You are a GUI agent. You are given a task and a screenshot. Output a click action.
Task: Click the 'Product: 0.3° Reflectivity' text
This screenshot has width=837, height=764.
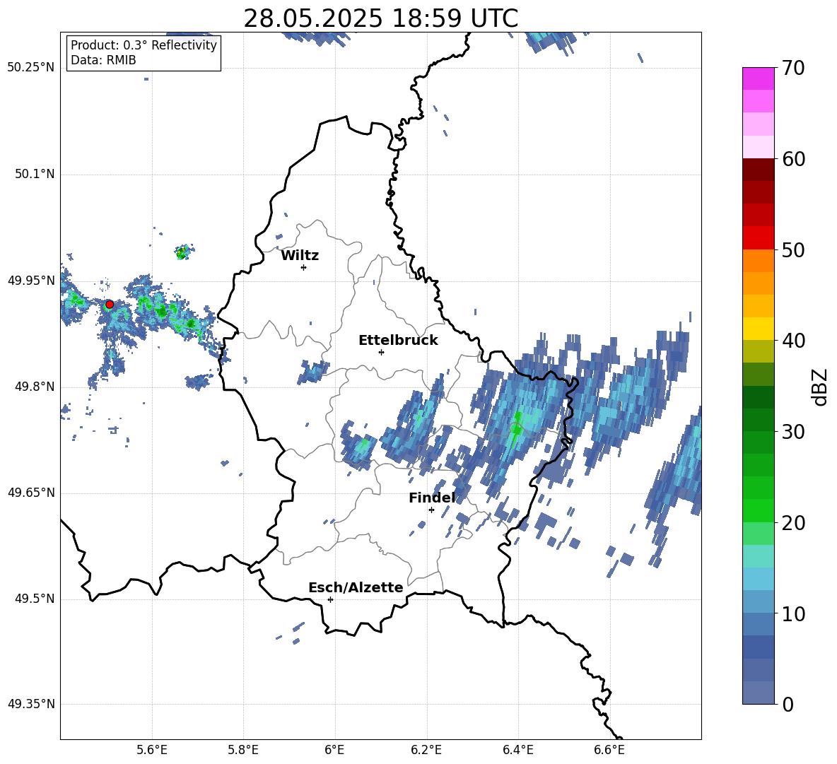click(144, 45)
